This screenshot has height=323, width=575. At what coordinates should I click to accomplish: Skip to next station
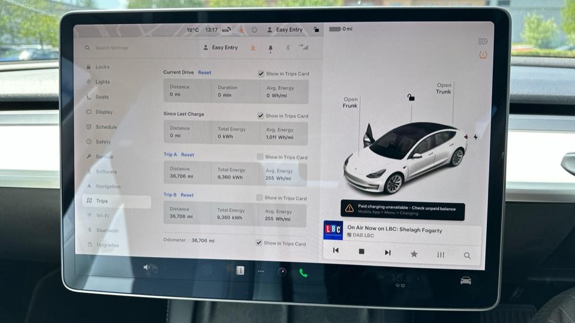pos(387,253)
